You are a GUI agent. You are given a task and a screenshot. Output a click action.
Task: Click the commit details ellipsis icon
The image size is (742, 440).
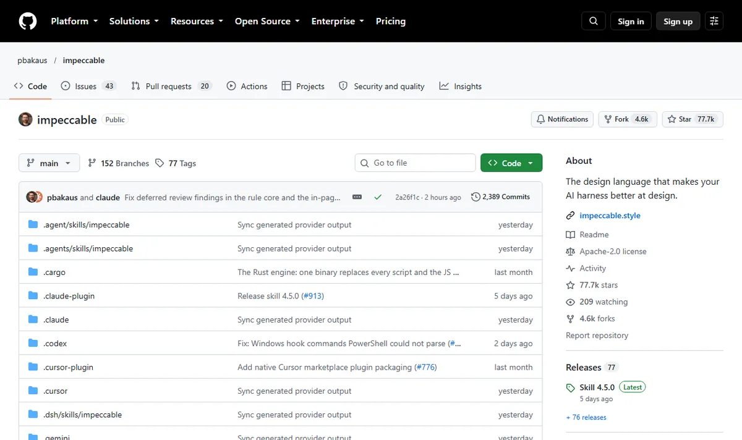tap(357, 197)
